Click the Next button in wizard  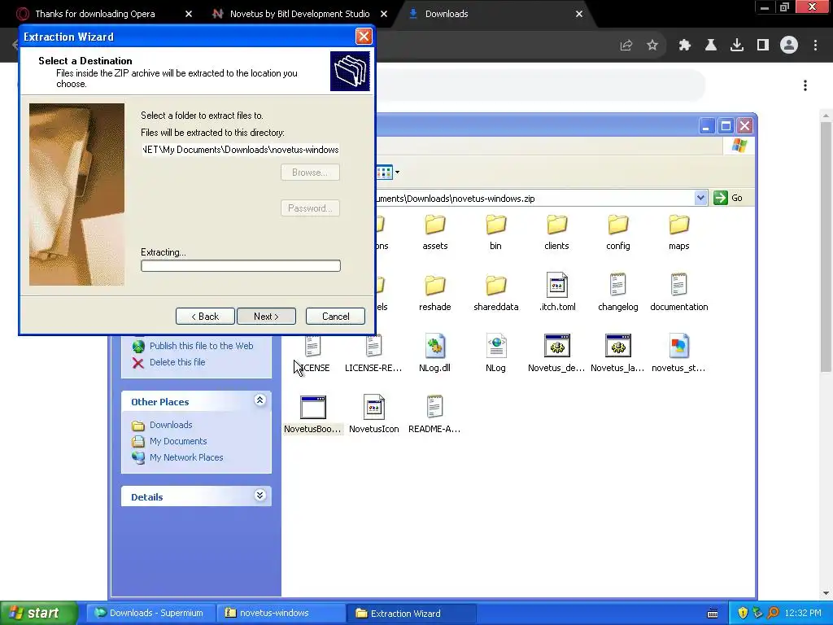click(x=266, y=317)
